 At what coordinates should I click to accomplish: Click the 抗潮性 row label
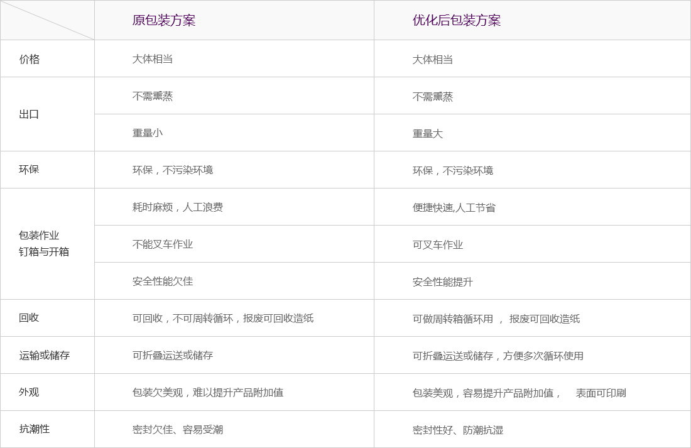click(35, 429)
